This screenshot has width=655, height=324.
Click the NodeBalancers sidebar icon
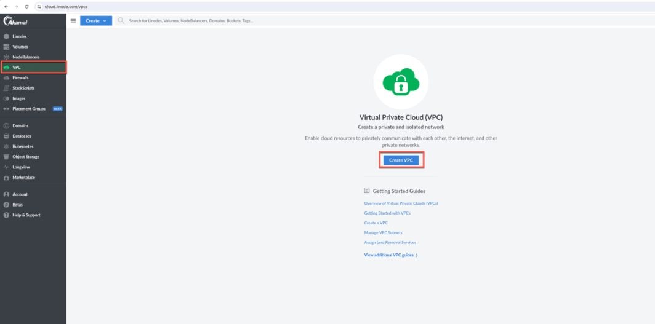coord(6,57)
